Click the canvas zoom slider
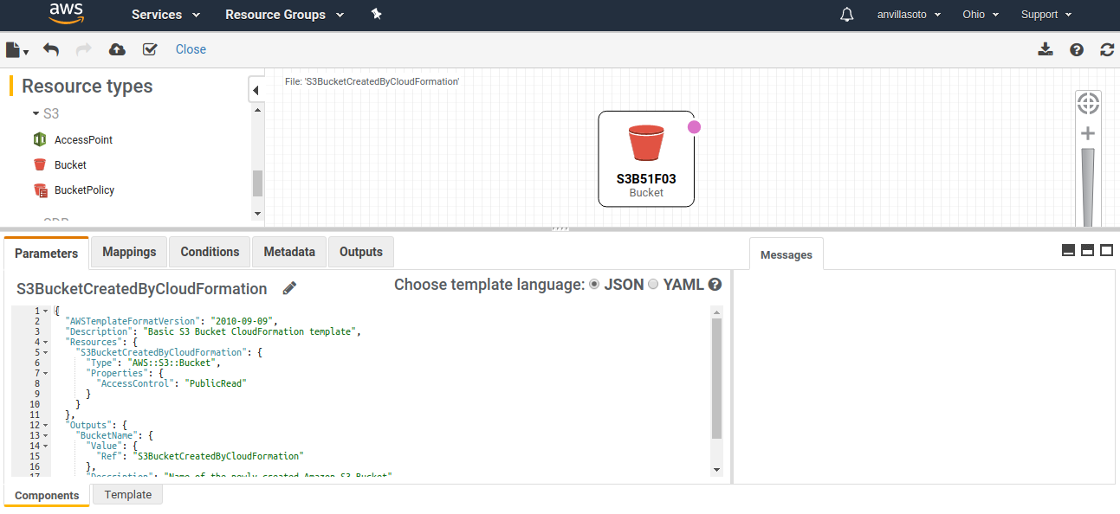Screen dimensions: 1120x514 1088,186
